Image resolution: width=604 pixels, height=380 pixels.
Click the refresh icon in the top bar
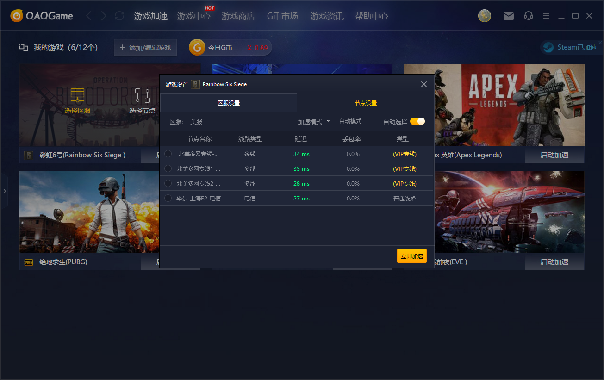[119, 16]
